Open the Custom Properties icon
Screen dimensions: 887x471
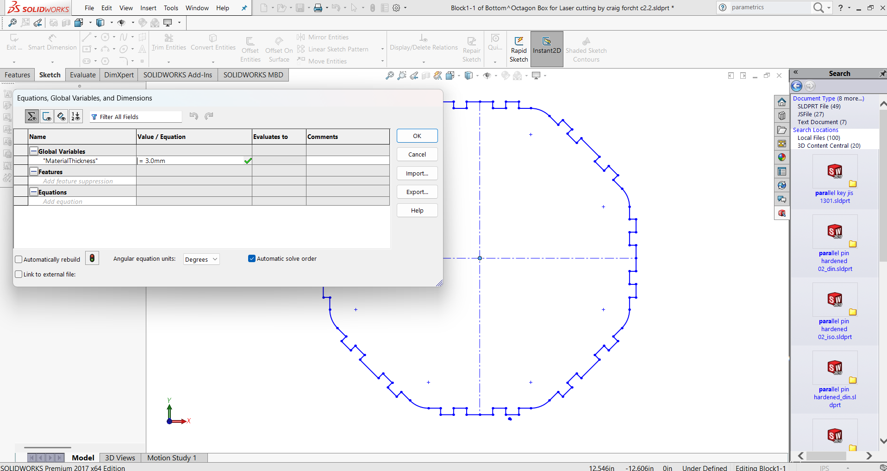tap(782, 171)
